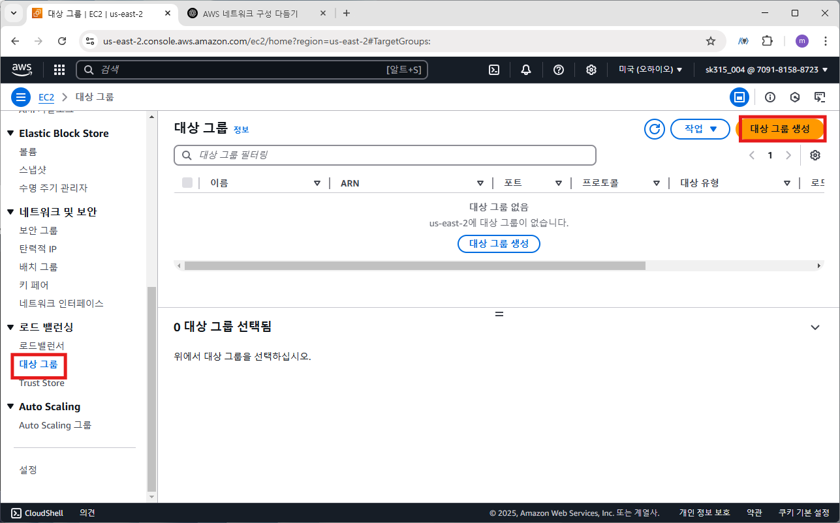This screenshot has width=840, height=523.
Task: Open 스냅샷 in the sidebar
Action: 33,170
